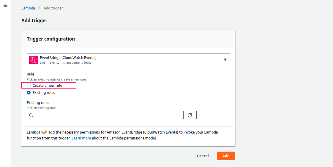Click the management-tools tag under EventBridge
Image resolution: width=333 pixels, height=167 pixels.
point(77,63)
